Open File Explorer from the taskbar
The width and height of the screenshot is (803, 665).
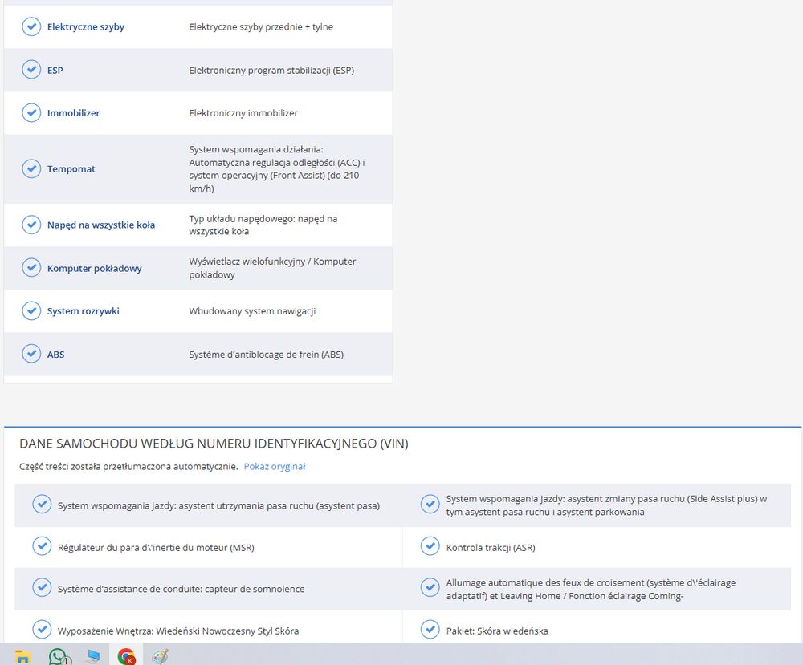pos(22,656)
